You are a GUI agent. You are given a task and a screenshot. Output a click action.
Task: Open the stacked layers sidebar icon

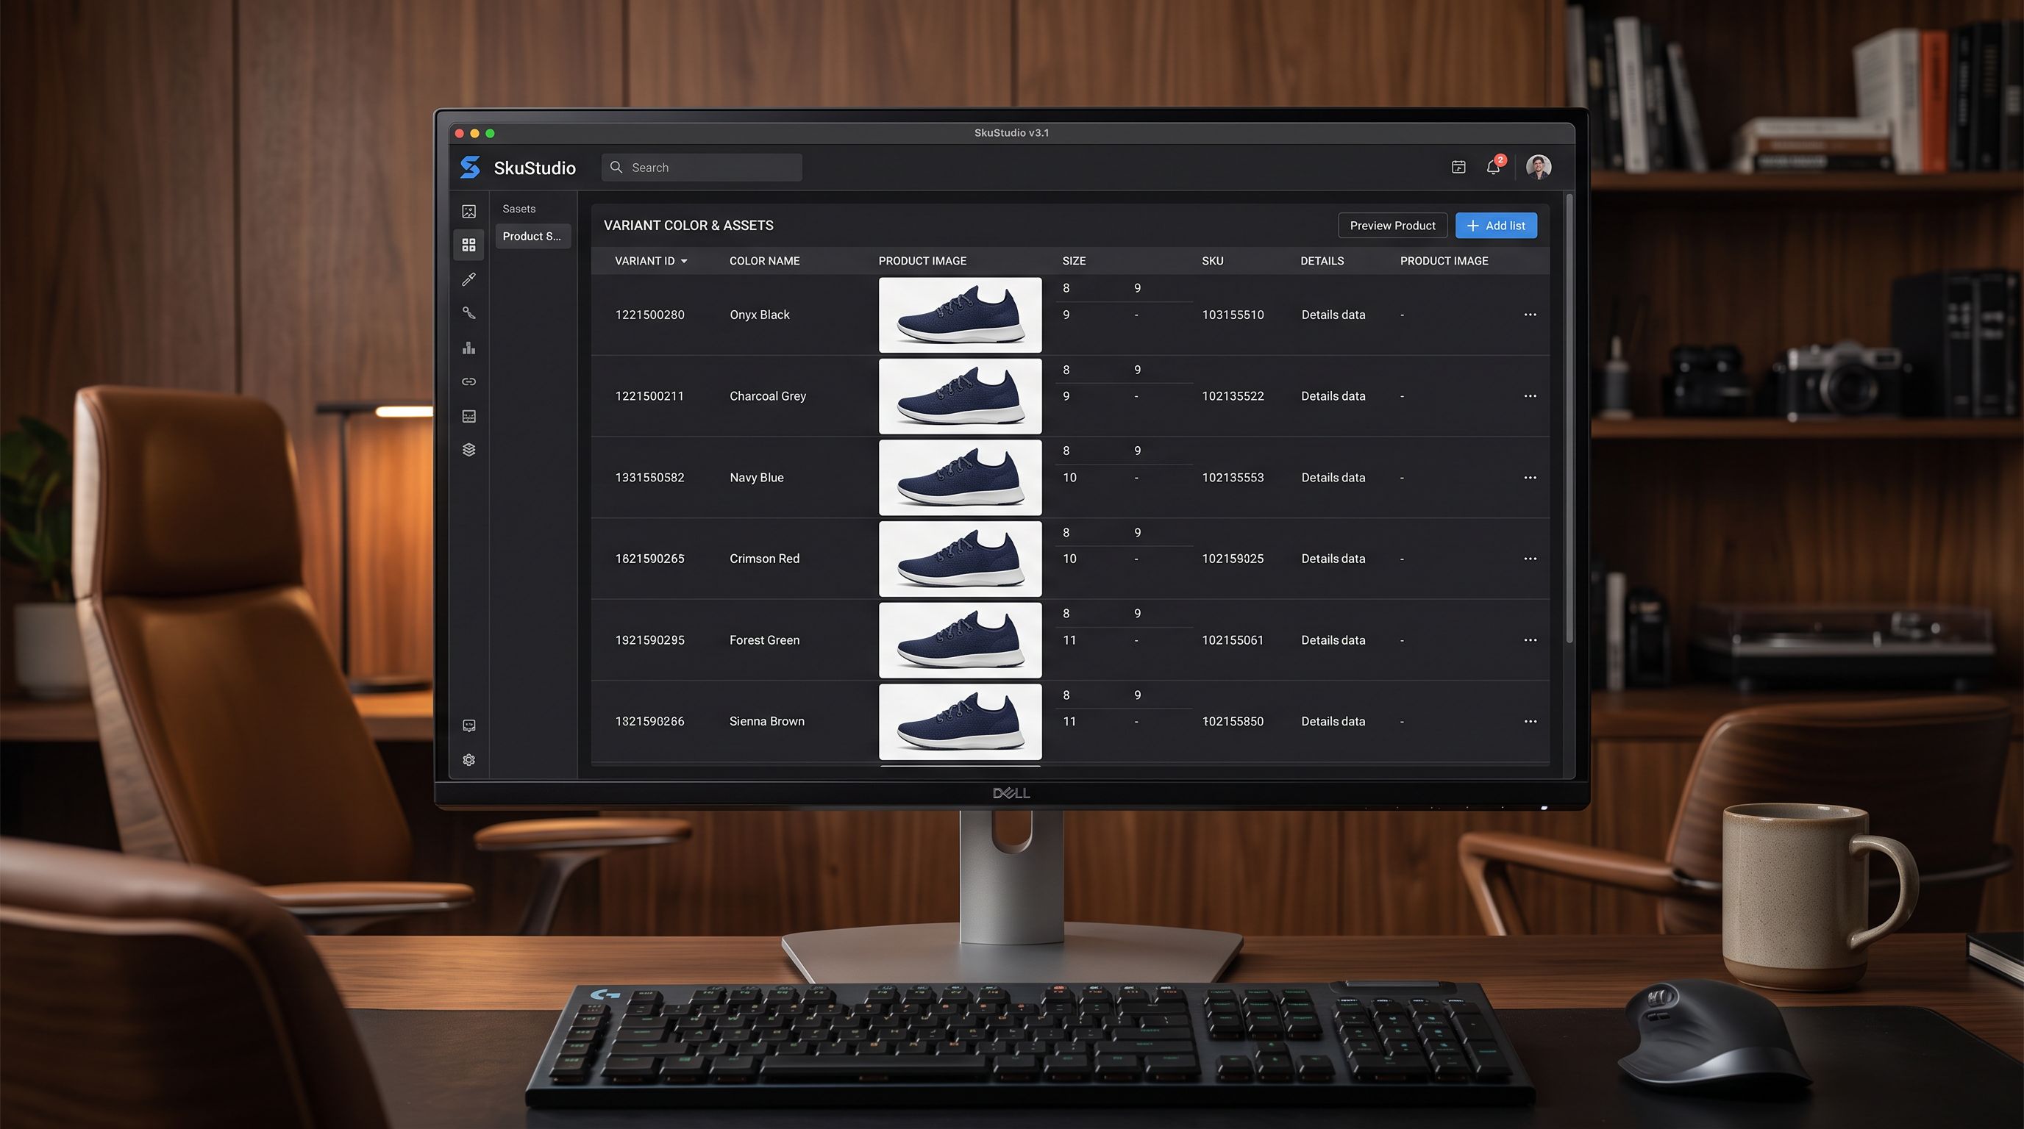click(x=469, y=450)
